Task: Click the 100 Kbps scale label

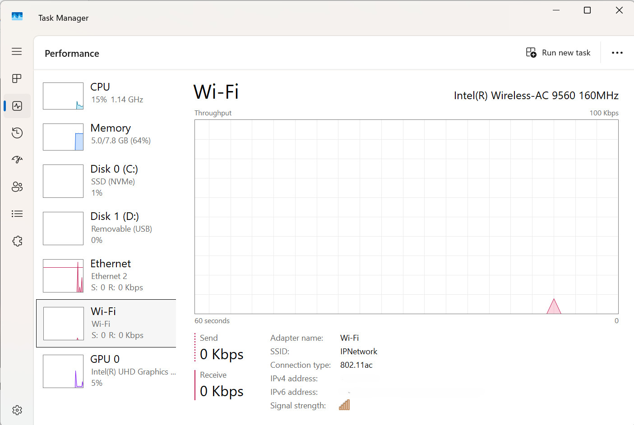Action: point(604,113)
